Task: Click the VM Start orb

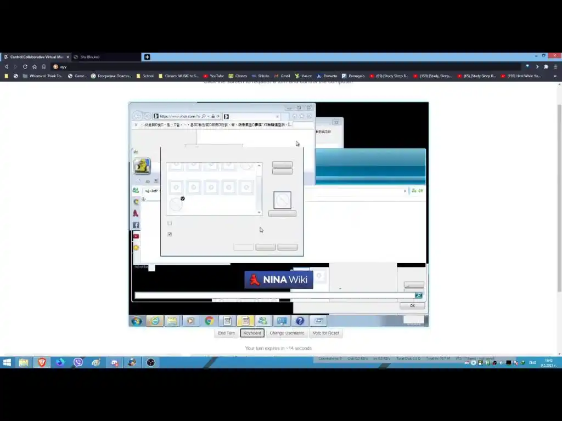Action: click(136, 321)
